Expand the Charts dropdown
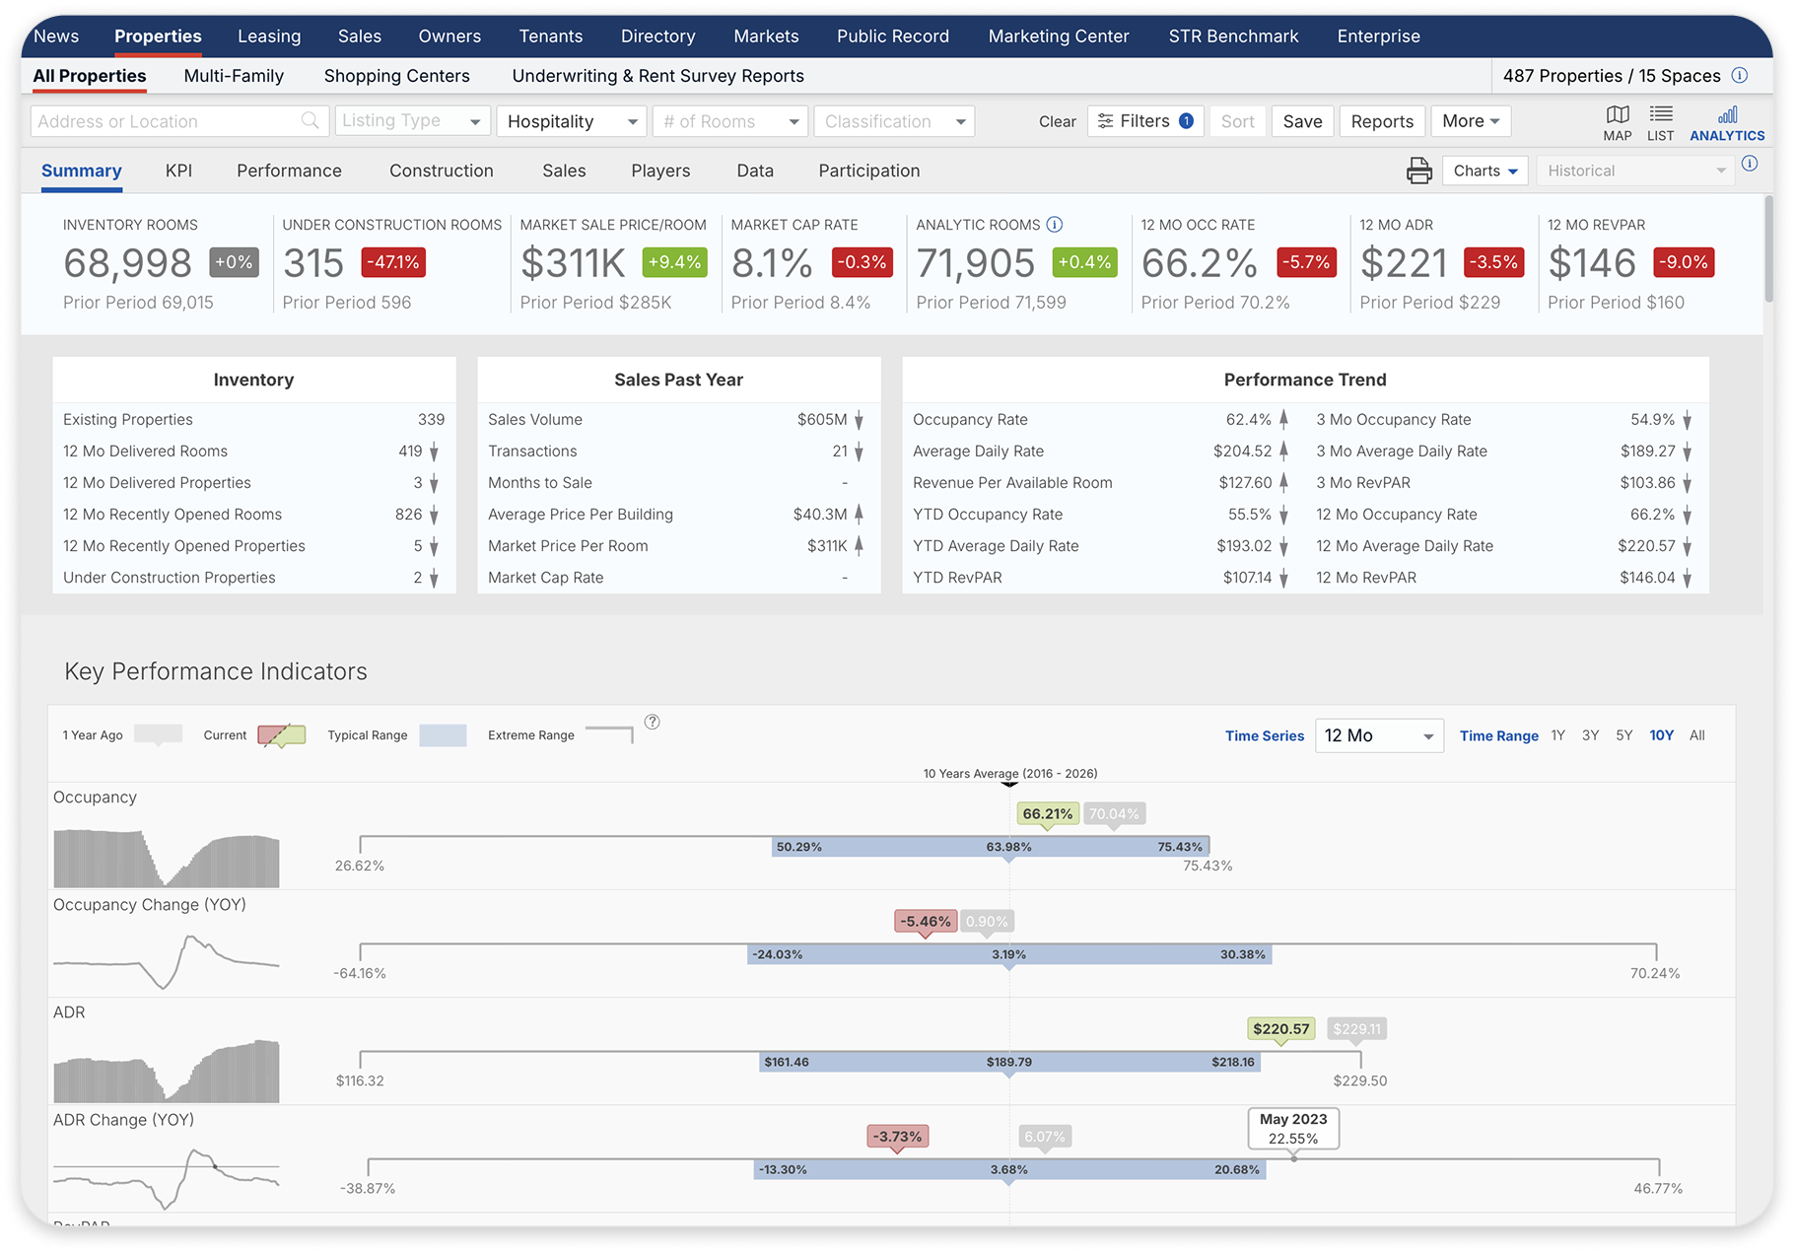 click(1484, 170)
